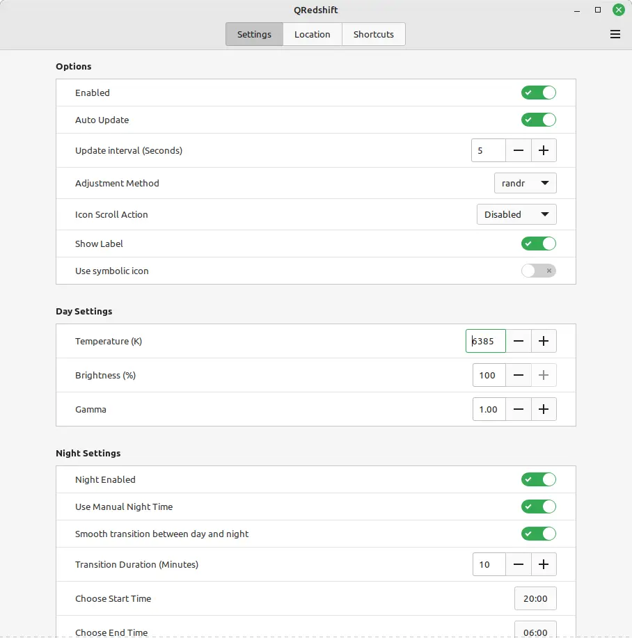Image resolution: width=632 pixels, height=638 pixels.
Task: Turn off Auto Update switch
Action: [538, 120]
